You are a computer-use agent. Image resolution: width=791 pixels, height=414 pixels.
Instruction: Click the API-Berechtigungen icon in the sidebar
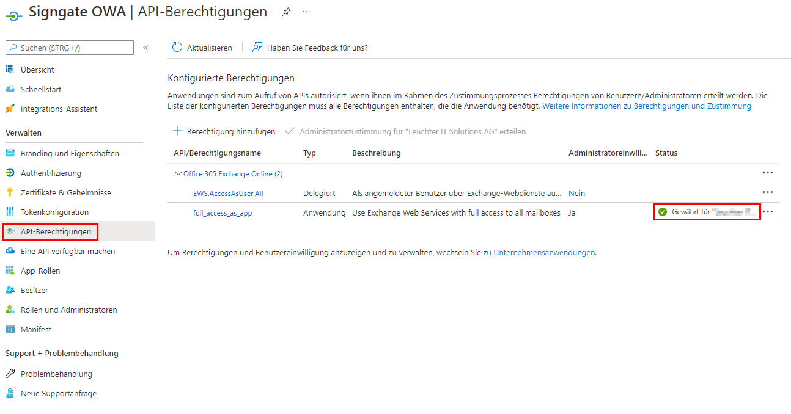click(10, 231)
